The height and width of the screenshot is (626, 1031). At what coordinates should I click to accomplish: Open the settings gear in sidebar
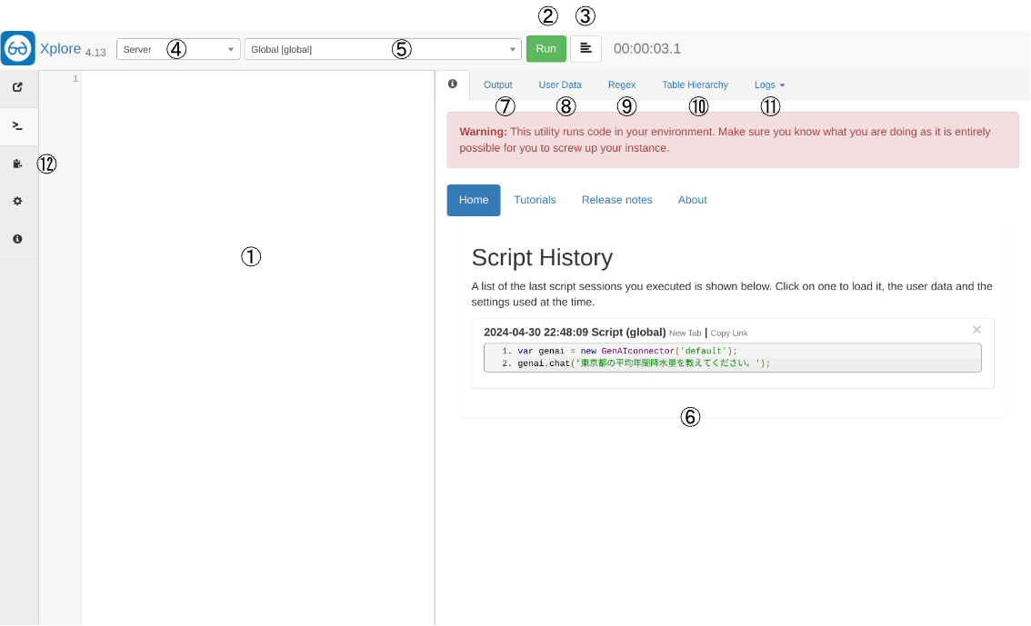(18, 201)
